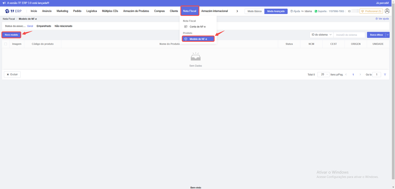Viewport: 395px width, 189px height.
Task: Click the CEST column header
Action: 334,44
